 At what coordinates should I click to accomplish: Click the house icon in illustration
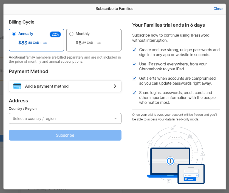(x=150, y=143)
